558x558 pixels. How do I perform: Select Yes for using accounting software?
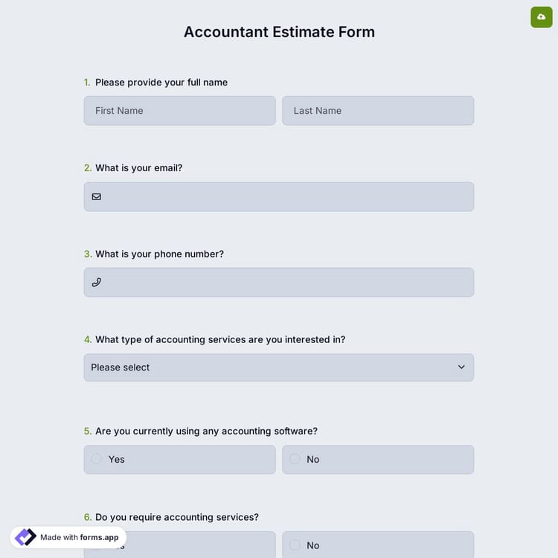(97, 459)
